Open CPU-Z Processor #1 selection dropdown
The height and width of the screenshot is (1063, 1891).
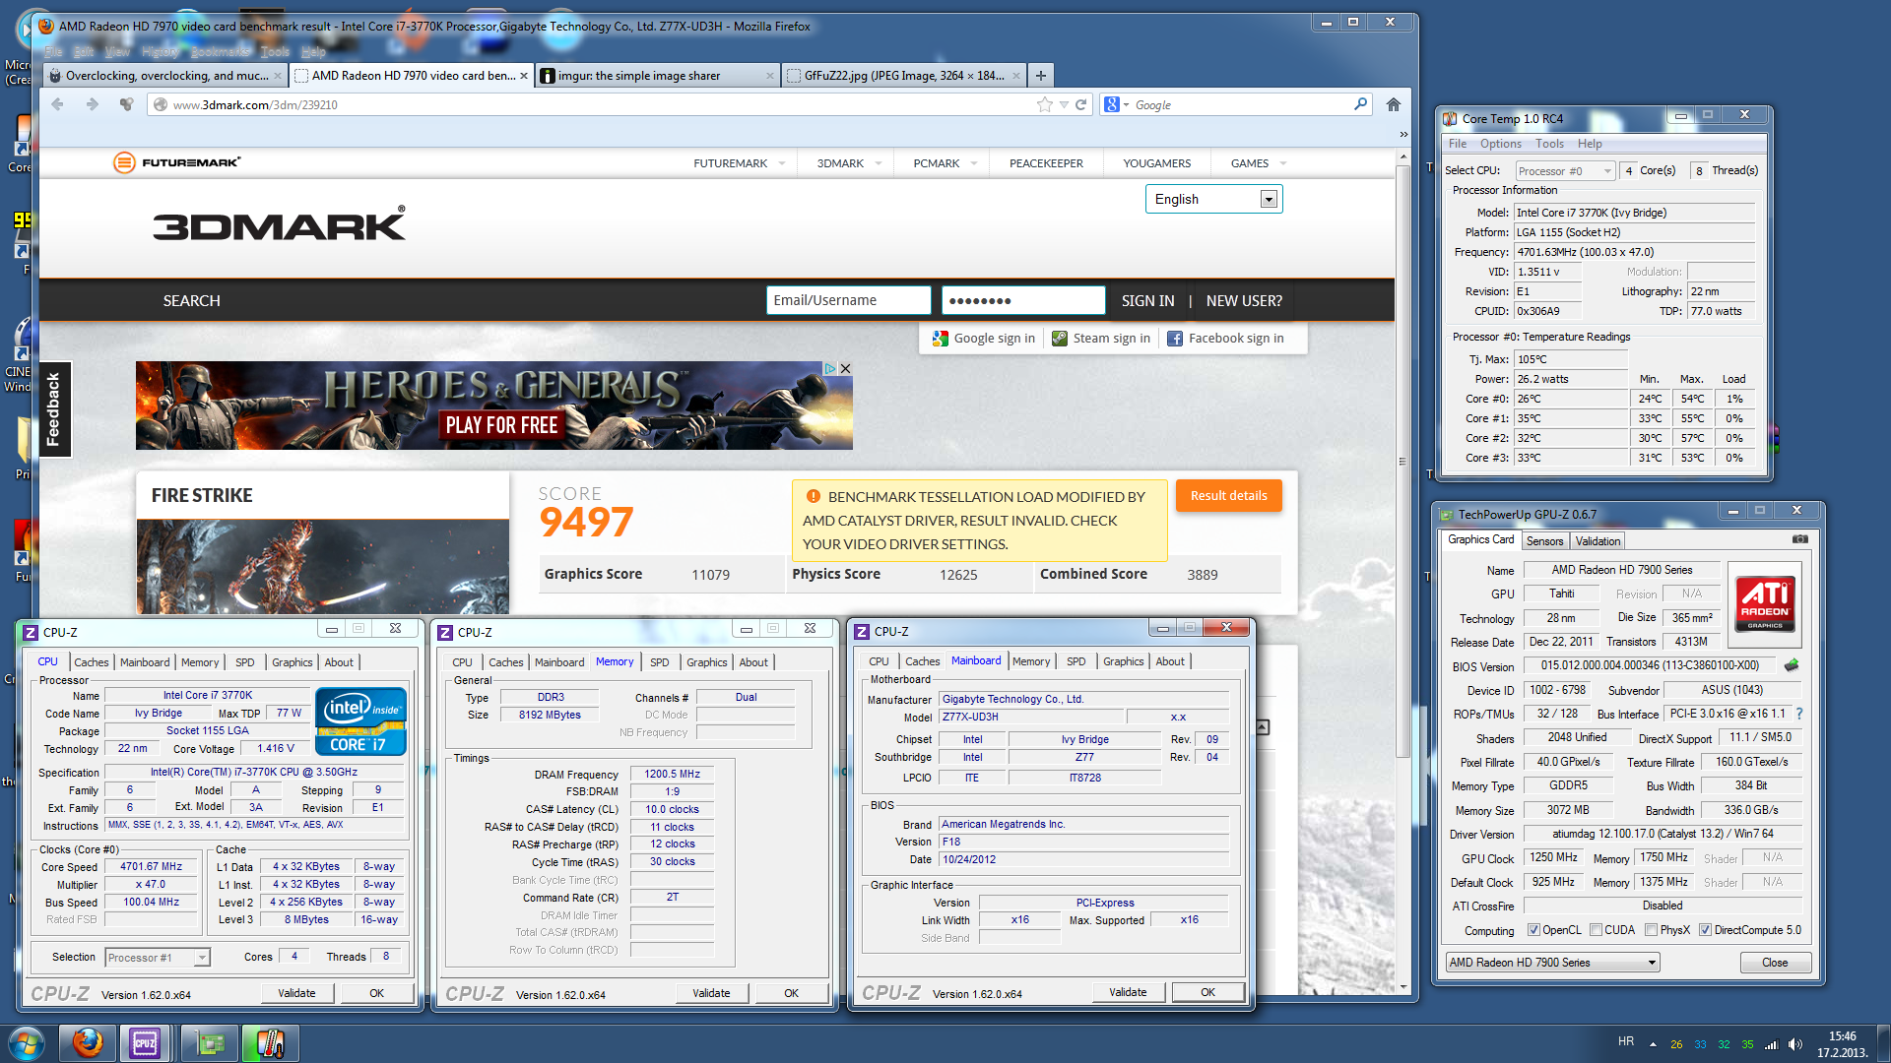158,957
